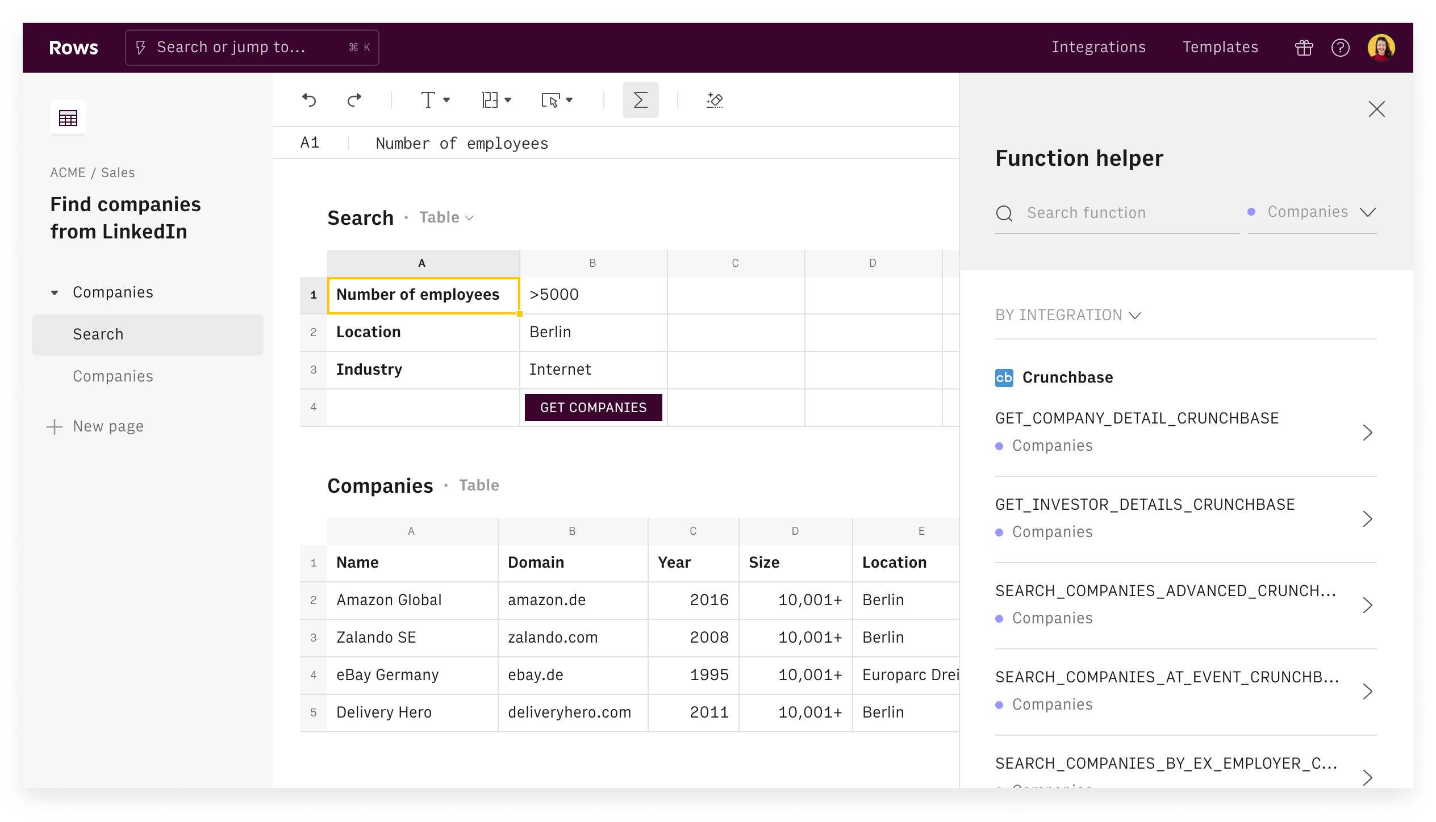
Task: Click the magic clear formatting icon
Action: coord(715,100)
